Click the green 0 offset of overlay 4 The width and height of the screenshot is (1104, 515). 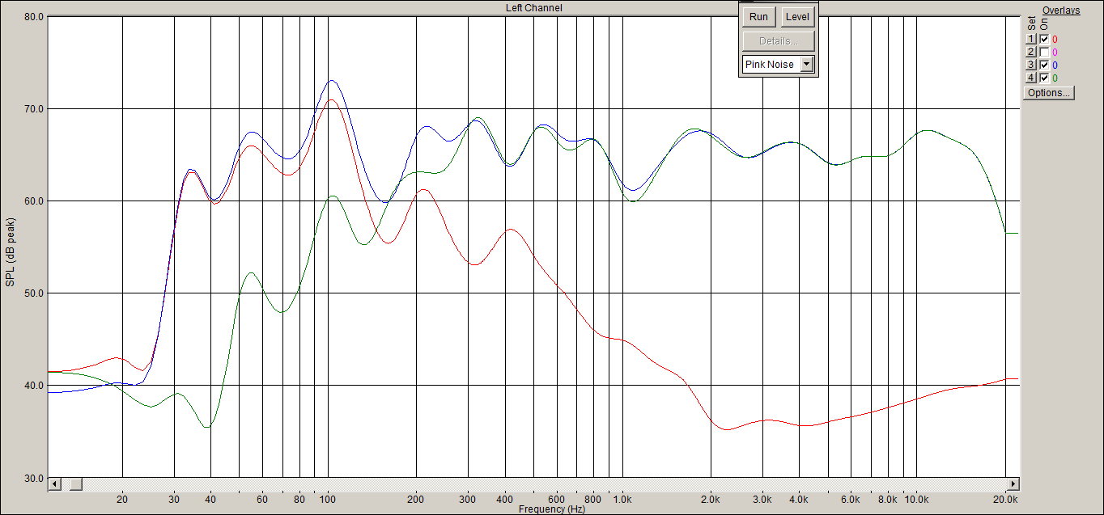(x=1055, y=78)
